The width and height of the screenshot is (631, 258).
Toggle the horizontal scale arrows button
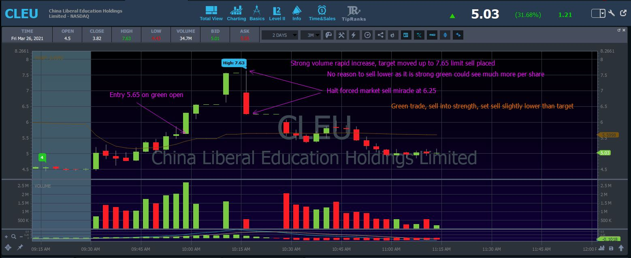(x=458, y=35)
